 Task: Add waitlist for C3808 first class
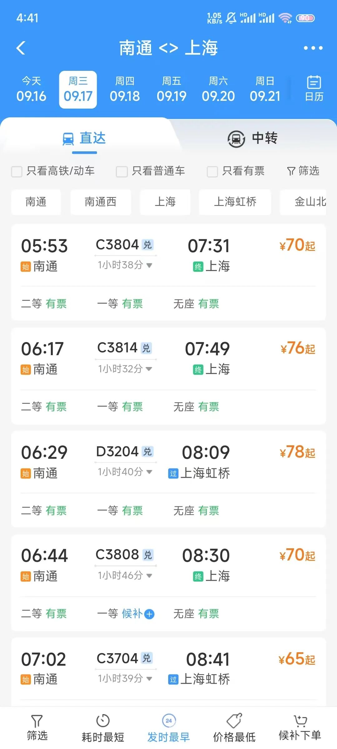(149, 614)
